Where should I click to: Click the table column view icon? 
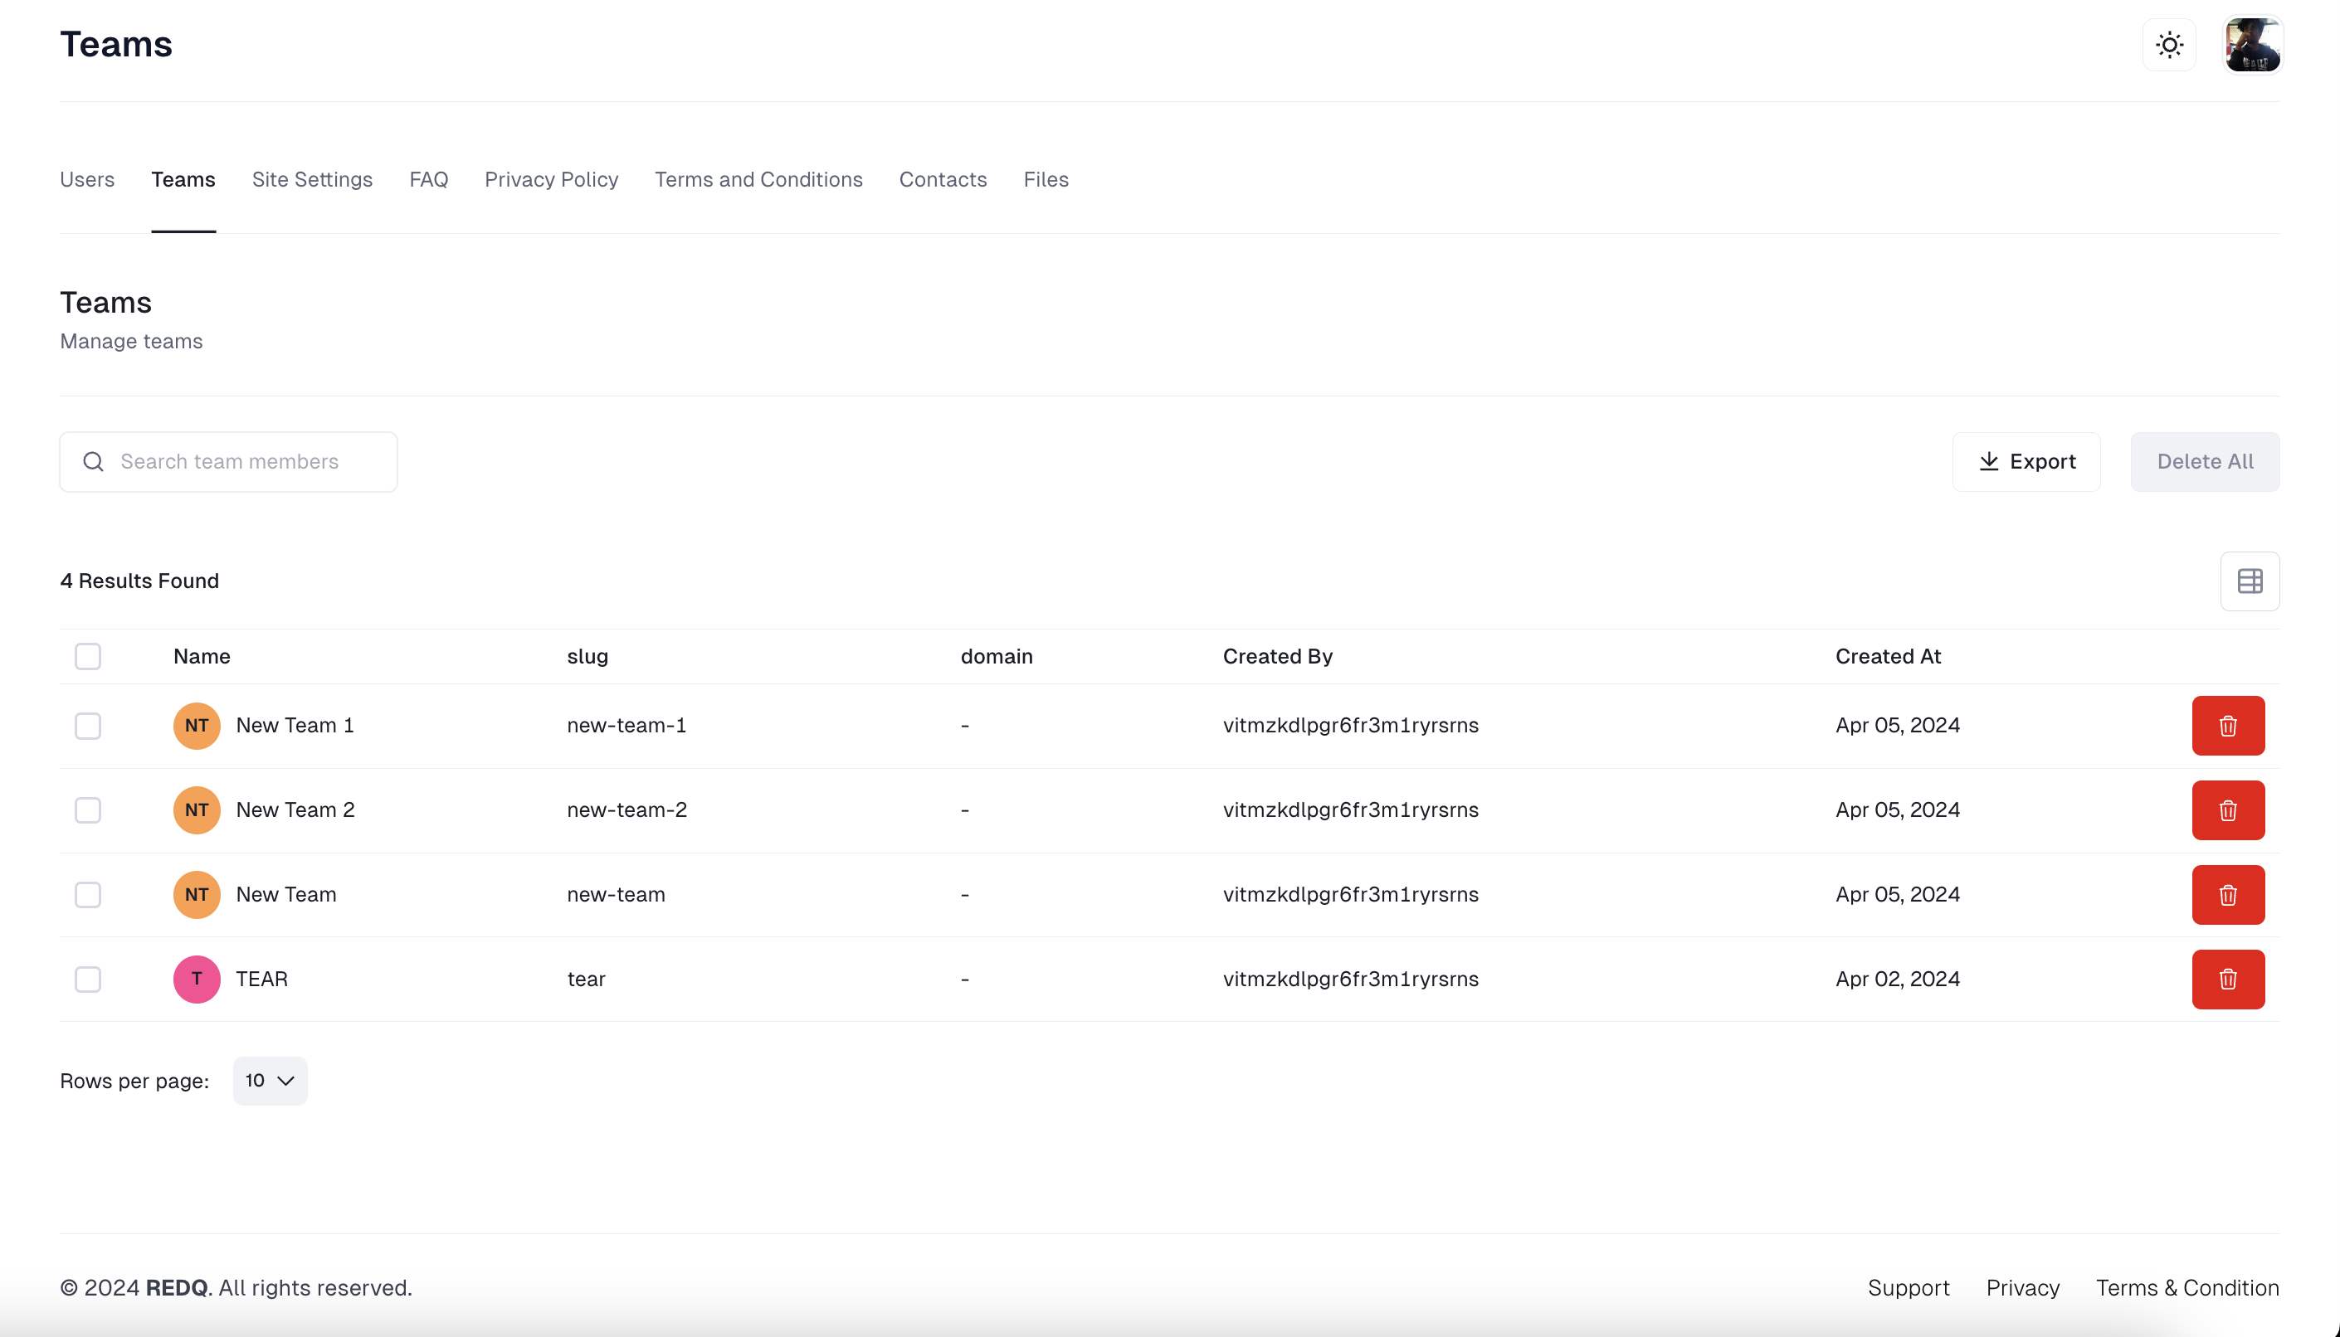pyautogui.click(x=2250, y=581)
